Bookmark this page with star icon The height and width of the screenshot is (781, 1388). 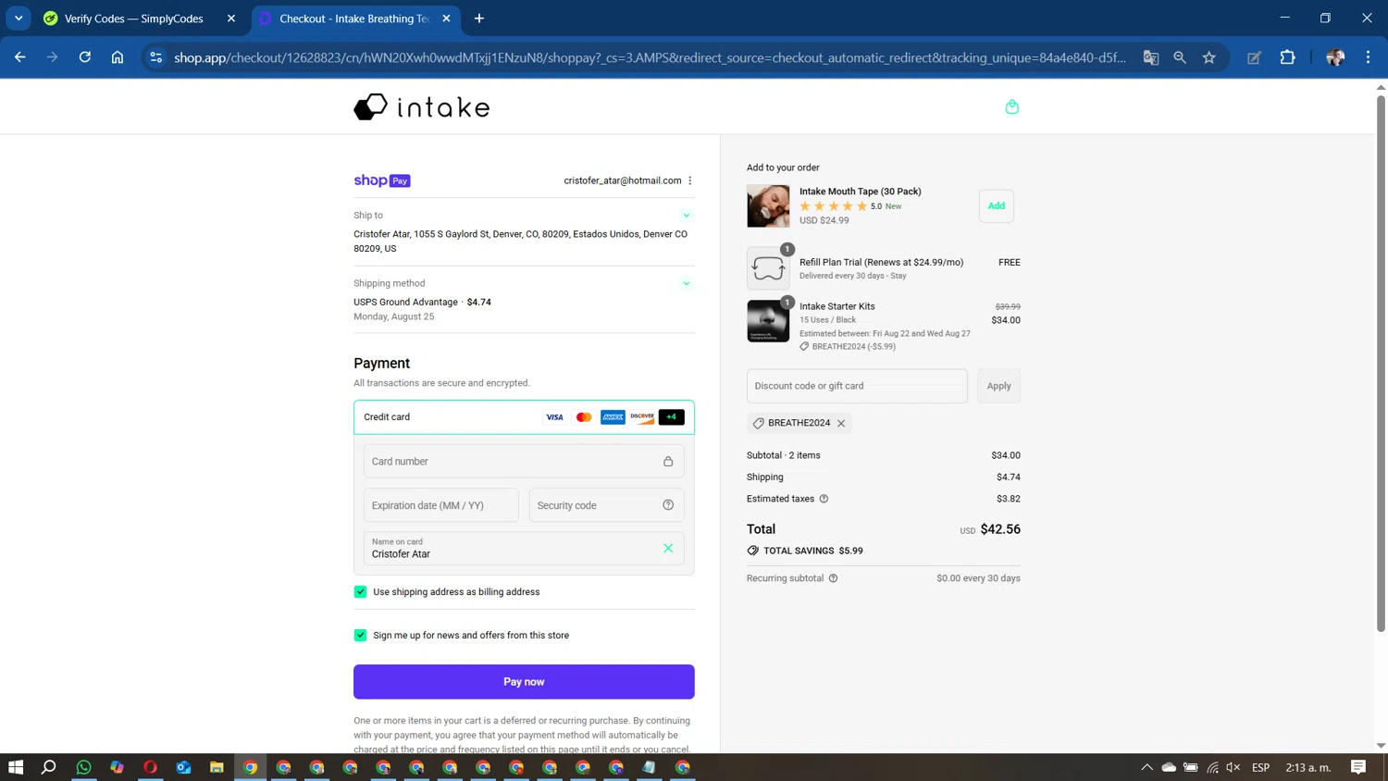point(1209,57)
